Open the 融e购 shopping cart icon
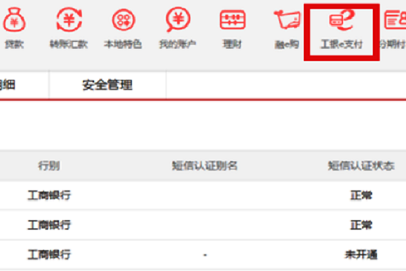The image size is (406, 271). [x=287, y=20]
